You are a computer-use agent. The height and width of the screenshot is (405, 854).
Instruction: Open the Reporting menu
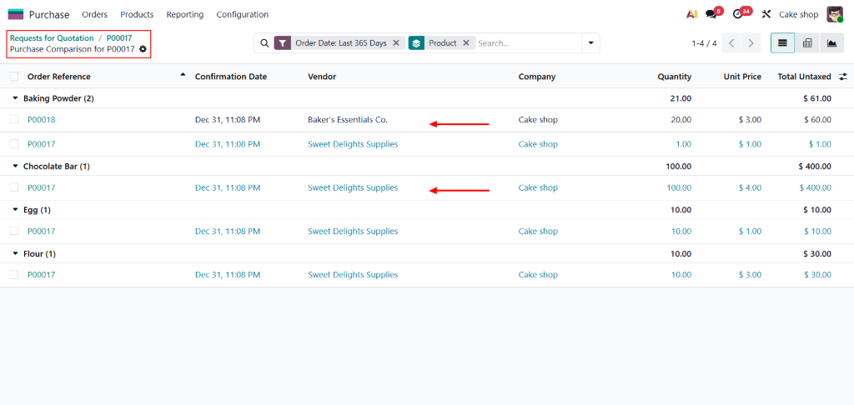(184, 14)
